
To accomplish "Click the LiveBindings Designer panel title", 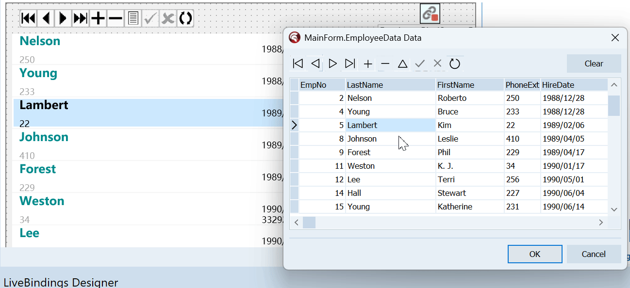I will [61, 282].
